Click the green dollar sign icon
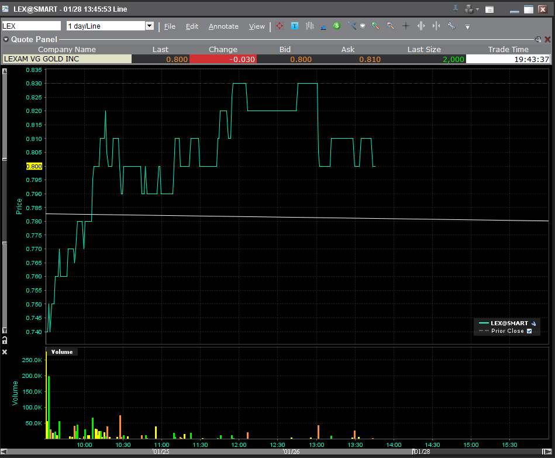This screenshot has width=555, height=458. (337, 26)
